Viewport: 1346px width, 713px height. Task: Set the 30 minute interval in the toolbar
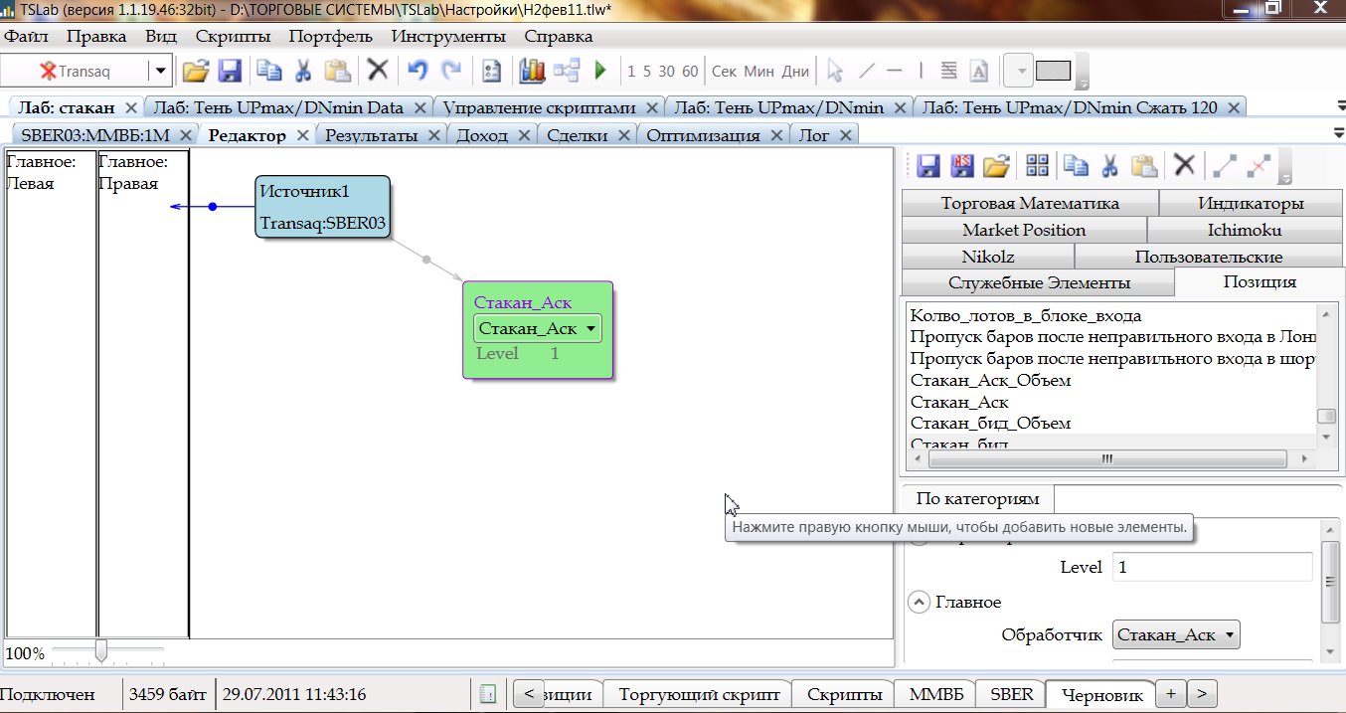666,72
